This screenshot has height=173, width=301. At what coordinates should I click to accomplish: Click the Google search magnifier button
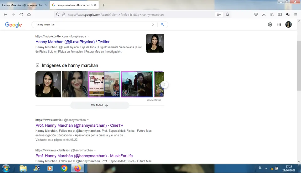pyautogui.click(x=162, y=24)
